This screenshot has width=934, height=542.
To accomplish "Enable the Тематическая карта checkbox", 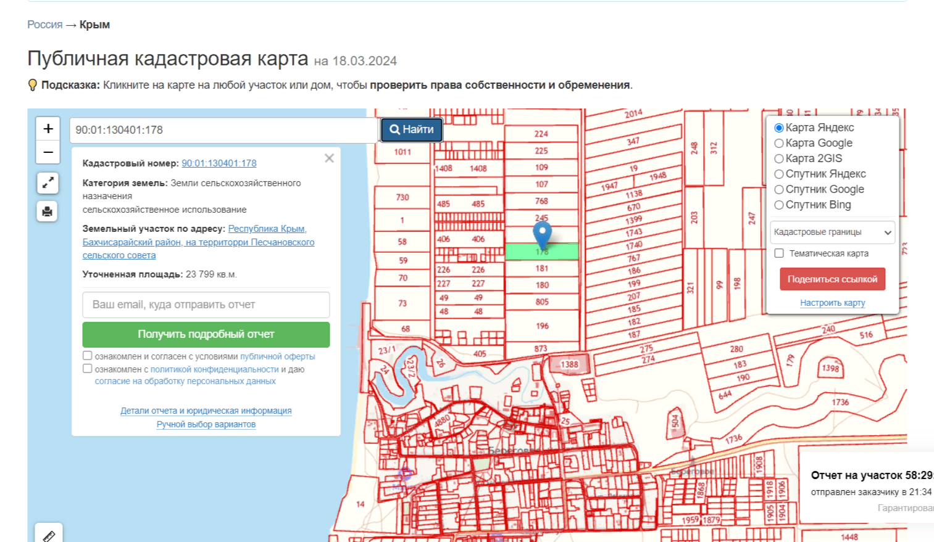I will [779, 253].
